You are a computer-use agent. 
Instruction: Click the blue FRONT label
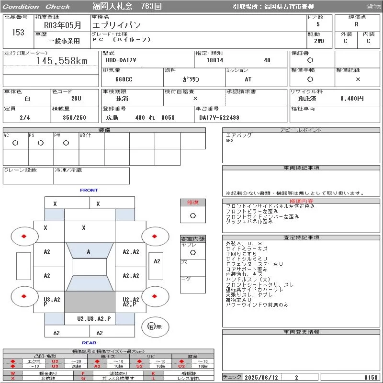(89, 190)
